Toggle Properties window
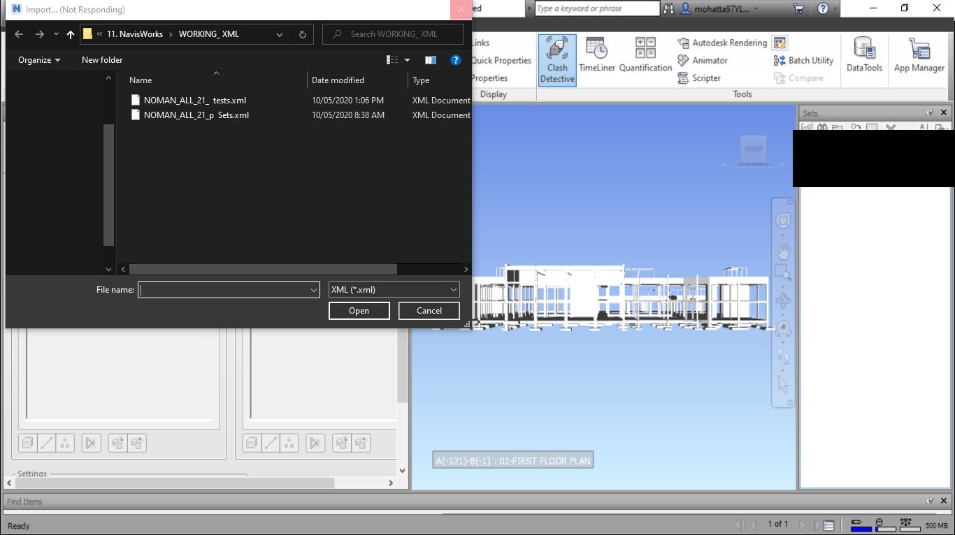This screenshot has height=535, width=955. tap(489, 78)
